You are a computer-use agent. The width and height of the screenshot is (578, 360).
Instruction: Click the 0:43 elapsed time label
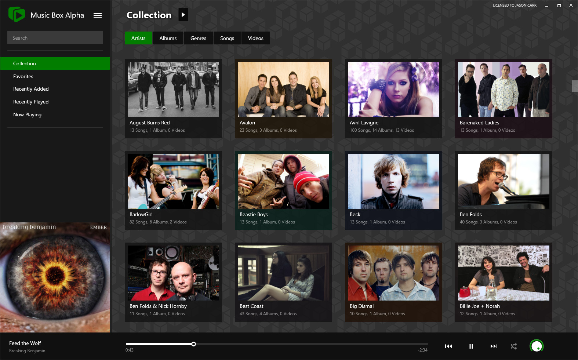[129, 350]
